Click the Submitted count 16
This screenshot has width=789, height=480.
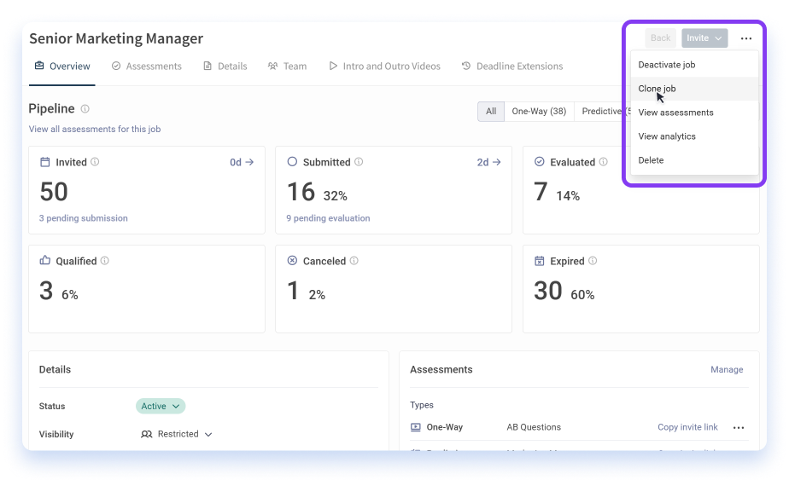point(301,192)
